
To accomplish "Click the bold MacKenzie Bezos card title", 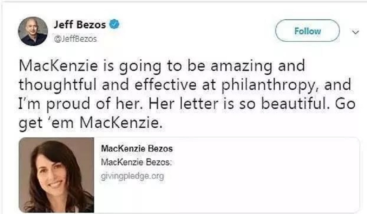I will (137, 149).
